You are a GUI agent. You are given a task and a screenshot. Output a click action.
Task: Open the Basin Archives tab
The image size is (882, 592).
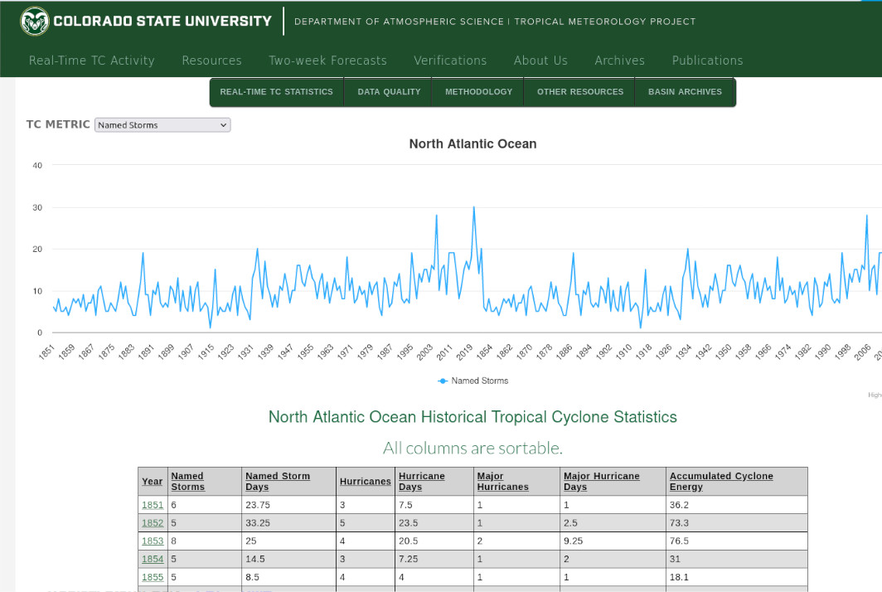point(685,92)
